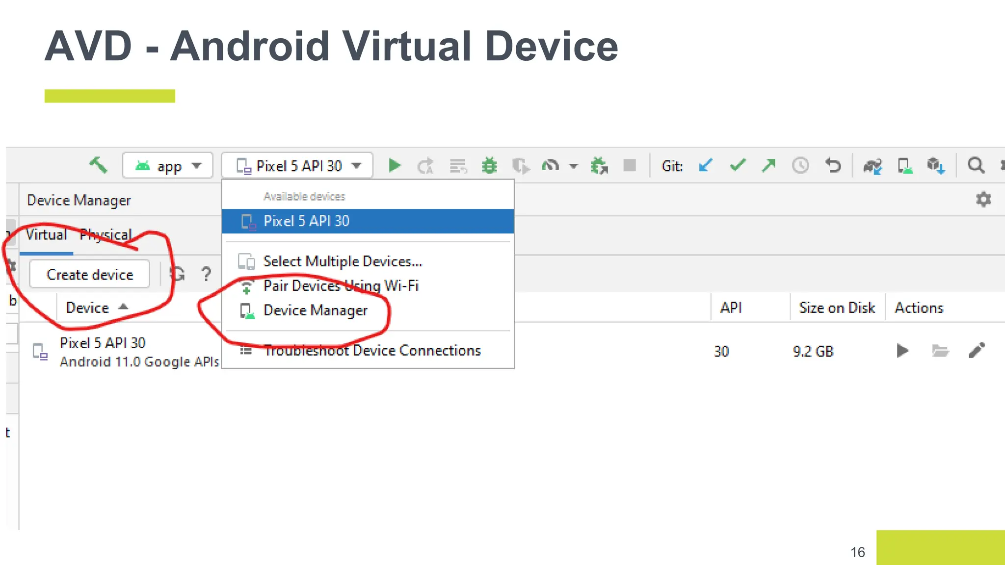The height and width of the screenshot is (565, 1005).
Task: Choose Pair Devices Using Wi-Fi entry
Action: pyautogui.click(x=368, y=285)
